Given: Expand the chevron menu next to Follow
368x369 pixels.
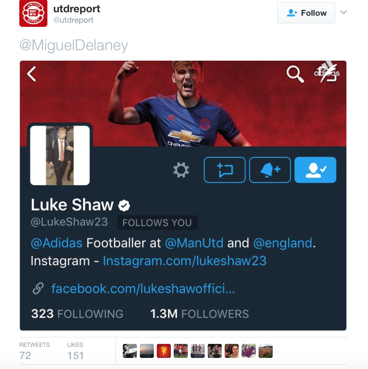Looking at the screenshot, I should 344,12.
